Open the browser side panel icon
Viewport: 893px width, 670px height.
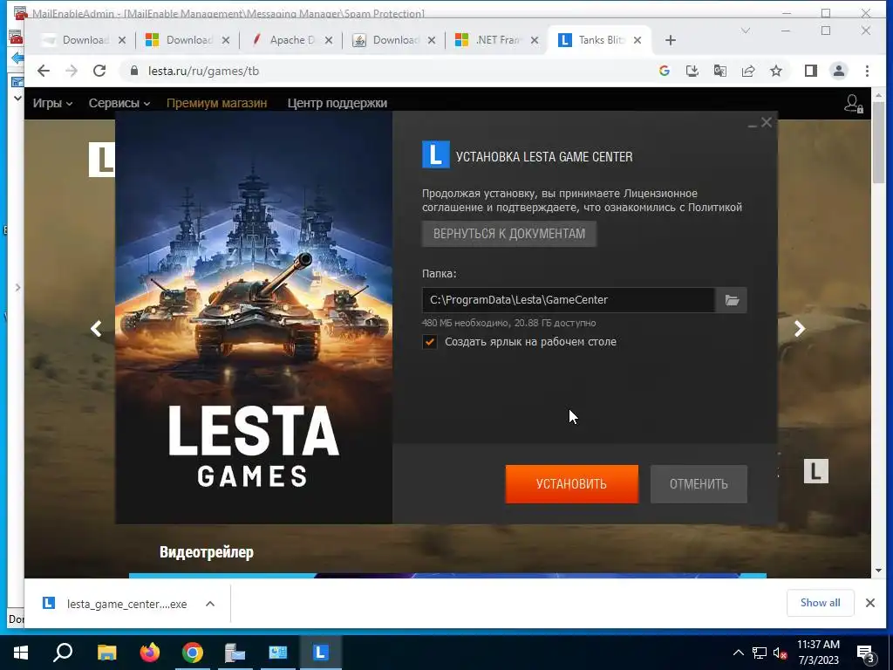coord(810,71)
